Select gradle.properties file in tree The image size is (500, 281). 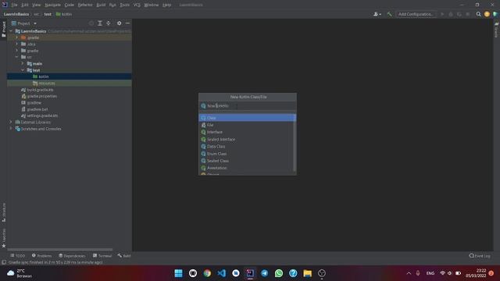(41, 96)
